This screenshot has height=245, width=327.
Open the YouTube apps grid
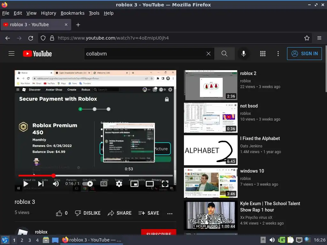[x=263, y=54]
